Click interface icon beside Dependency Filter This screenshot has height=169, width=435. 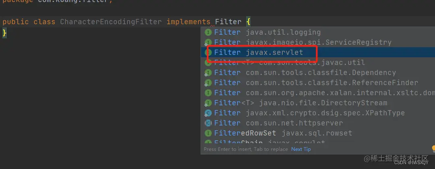[208, 73]
